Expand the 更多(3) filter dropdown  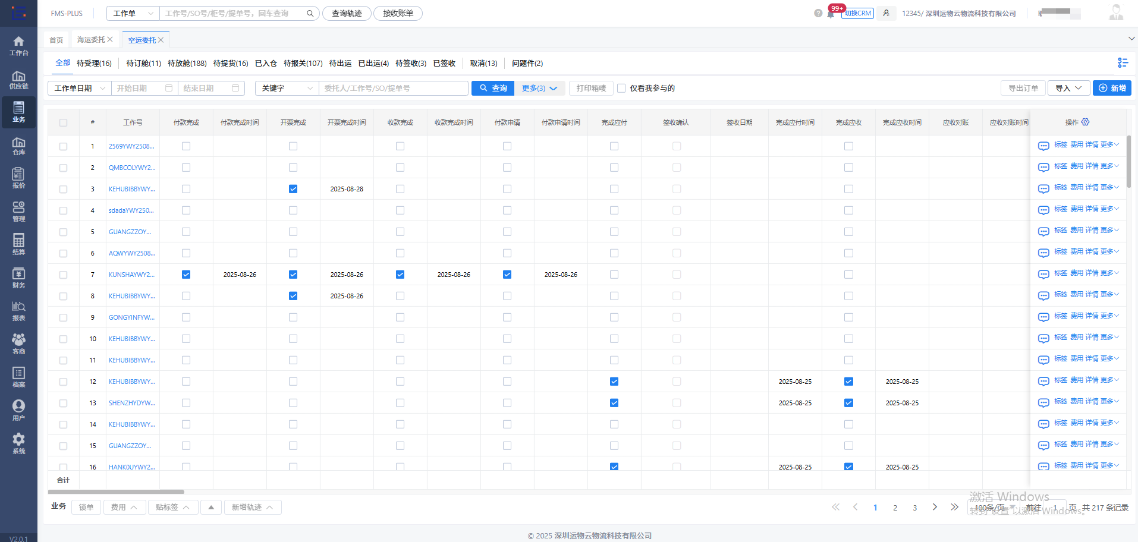[x=538, y=88]
